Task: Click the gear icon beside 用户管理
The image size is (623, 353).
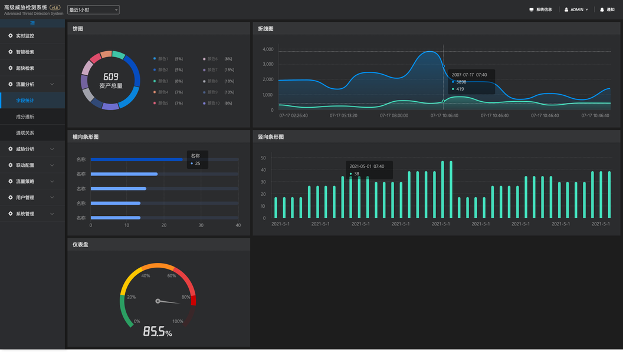Action: pyautogui.click(x=11, y=197)
